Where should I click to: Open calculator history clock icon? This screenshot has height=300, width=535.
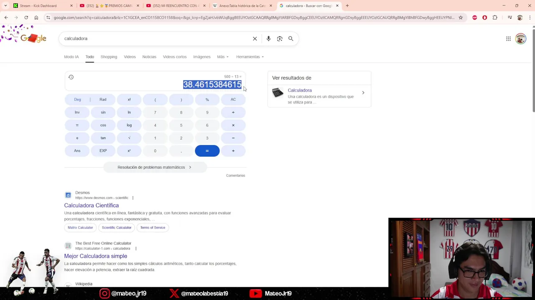point(71,77)
